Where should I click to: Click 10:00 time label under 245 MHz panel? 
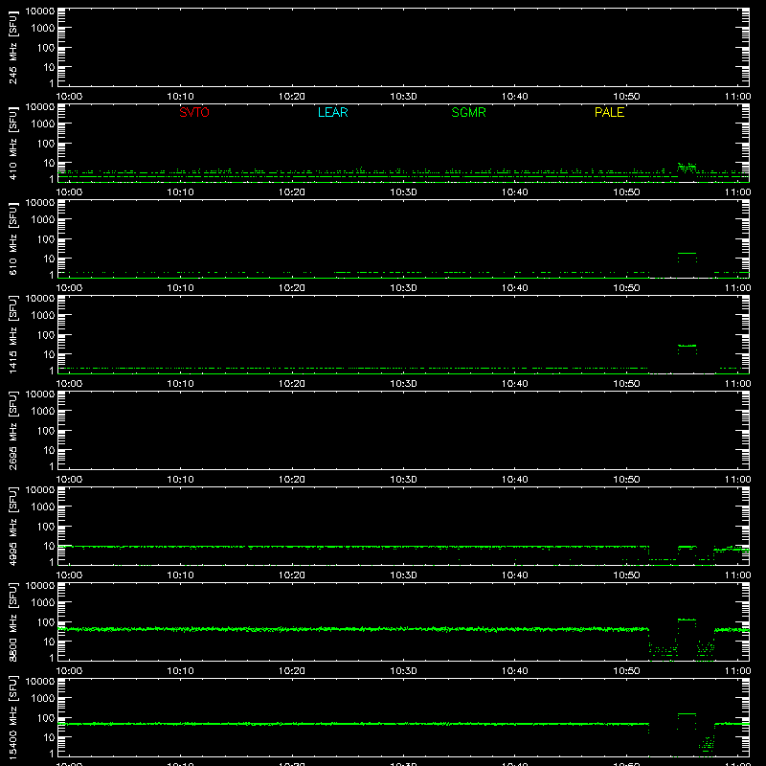(x=69, y=97)
